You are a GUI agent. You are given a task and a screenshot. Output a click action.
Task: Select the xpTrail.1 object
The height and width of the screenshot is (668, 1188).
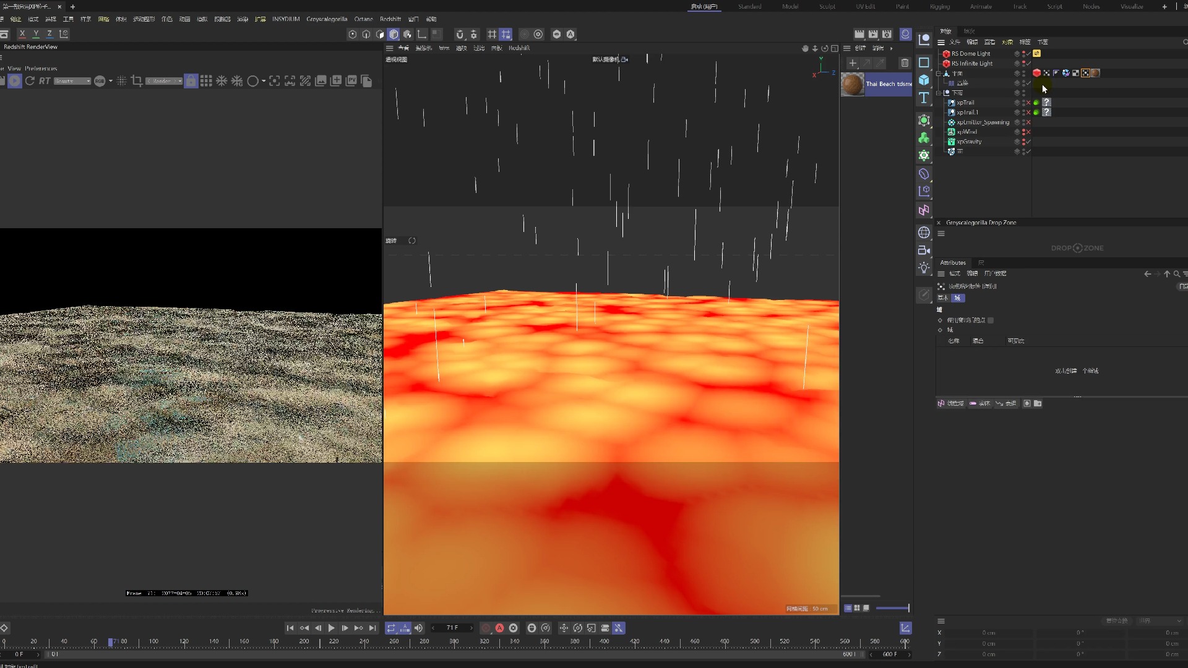point(967,113)
